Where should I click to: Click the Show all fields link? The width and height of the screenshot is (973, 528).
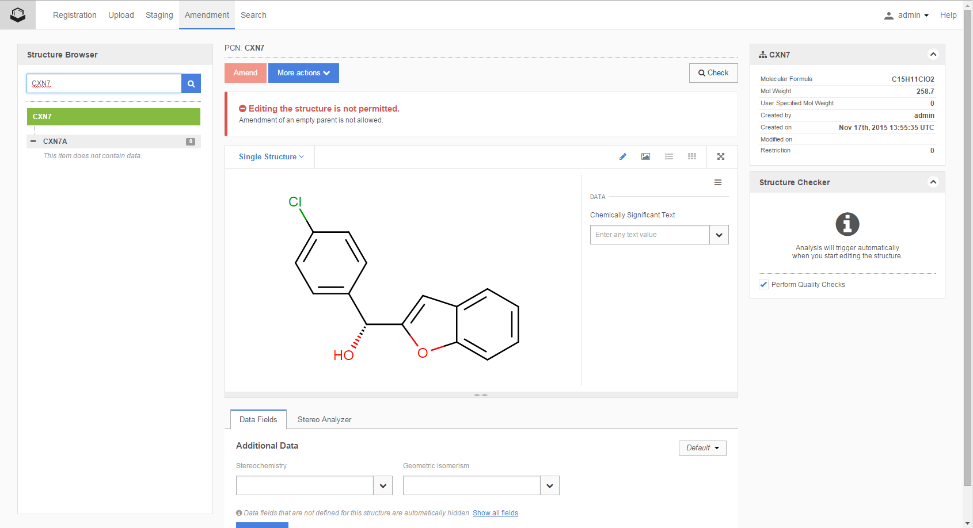(x=495, y=513)
